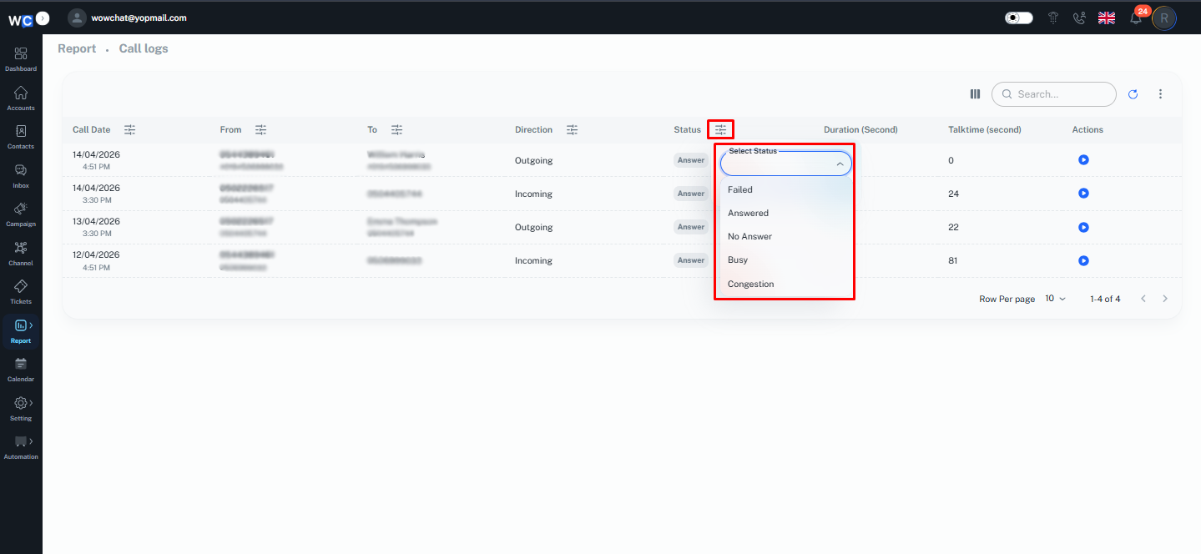This screenshot has height=554, width=1201.
Task: Open Contacts from the sidebar
Action: 21,137
